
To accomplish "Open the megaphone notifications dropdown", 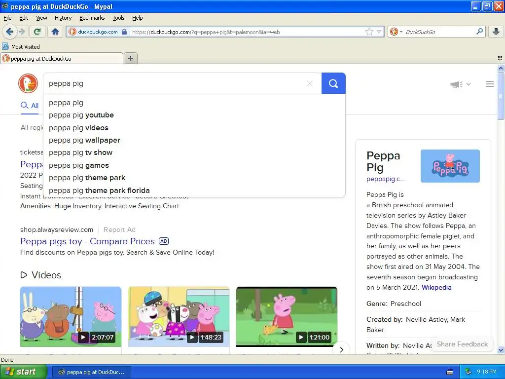I will click(460, 84).
